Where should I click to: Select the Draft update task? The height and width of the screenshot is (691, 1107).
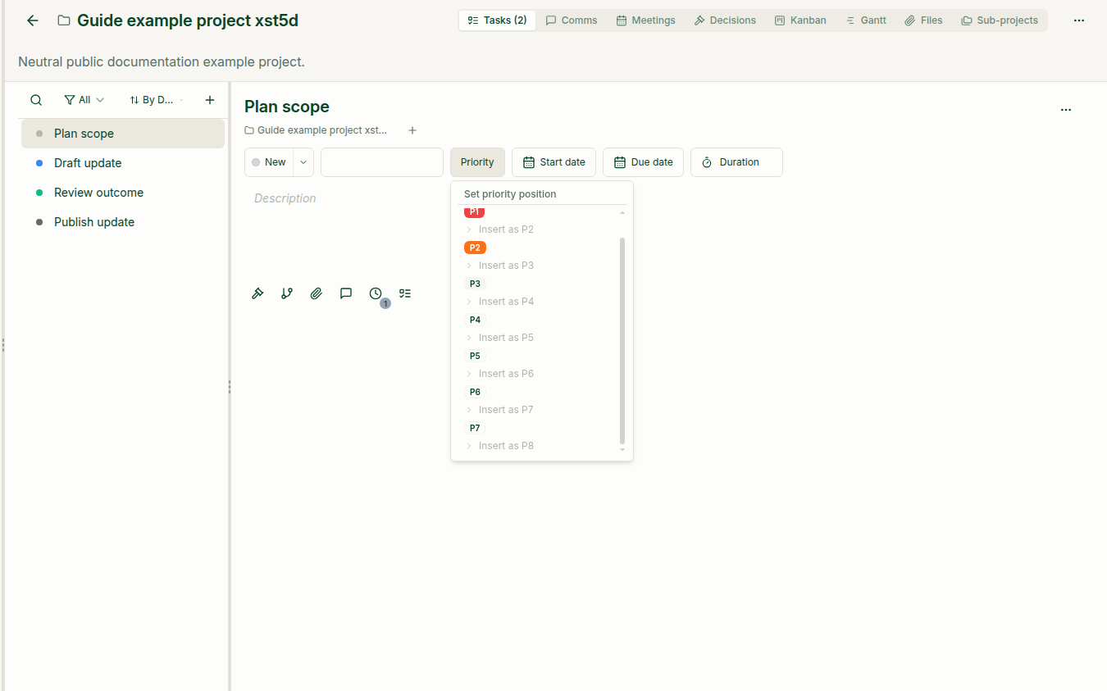point(123,163)
